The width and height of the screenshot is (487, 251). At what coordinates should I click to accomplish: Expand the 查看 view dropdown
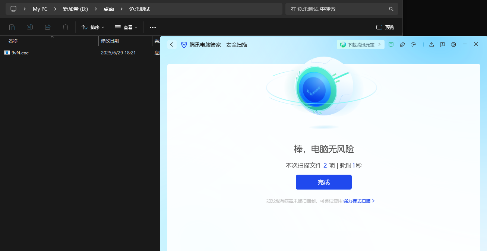[x=126, y=27]
